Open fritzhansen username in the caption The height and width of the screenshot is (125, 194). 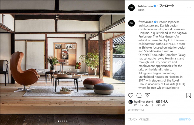coord(146,22)
